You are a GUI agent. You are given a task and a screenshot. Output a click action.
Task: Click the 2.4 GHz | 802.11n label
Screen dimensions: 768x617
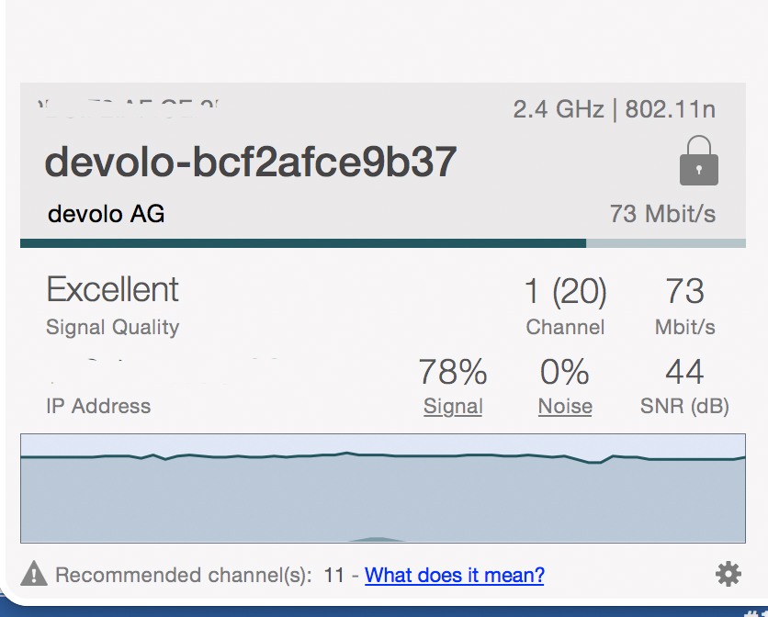(614, 110)
